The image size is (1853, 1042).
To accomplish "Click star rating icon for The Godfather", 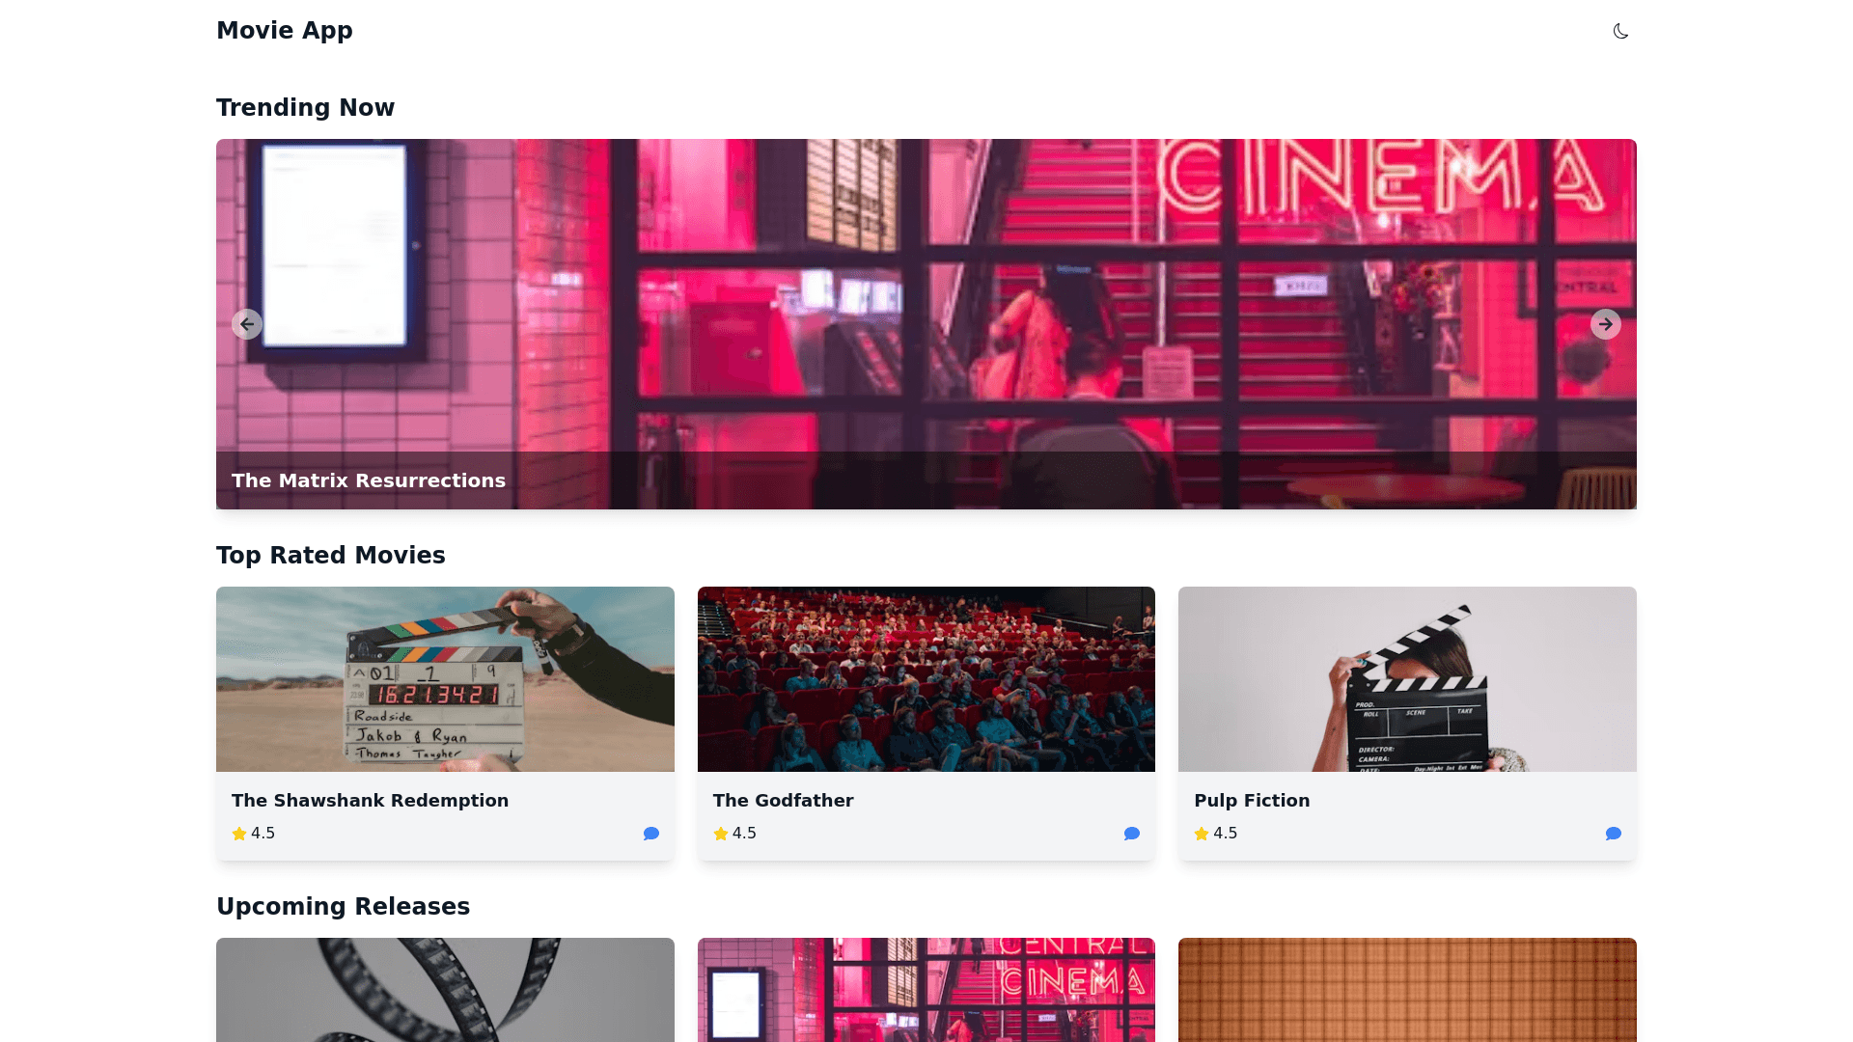I will pos(721,834).
